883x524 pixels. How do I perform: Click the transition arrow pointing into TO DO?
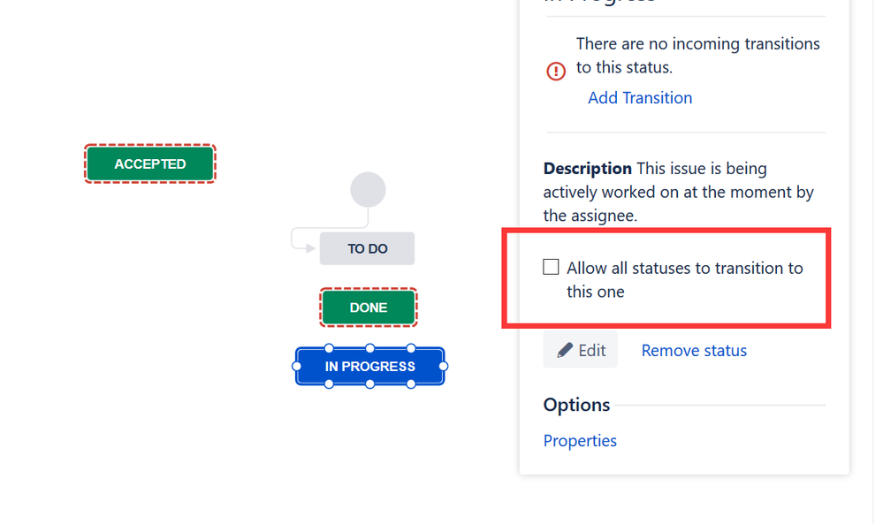[303, 238]
